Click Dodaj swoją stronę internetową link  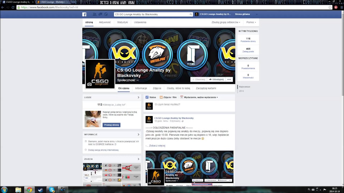coord(103,150)
